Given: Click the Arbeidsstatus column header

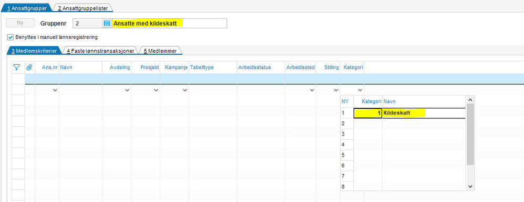Looking at the screenshot, I should pyautogui.click(x=261, y=68).
